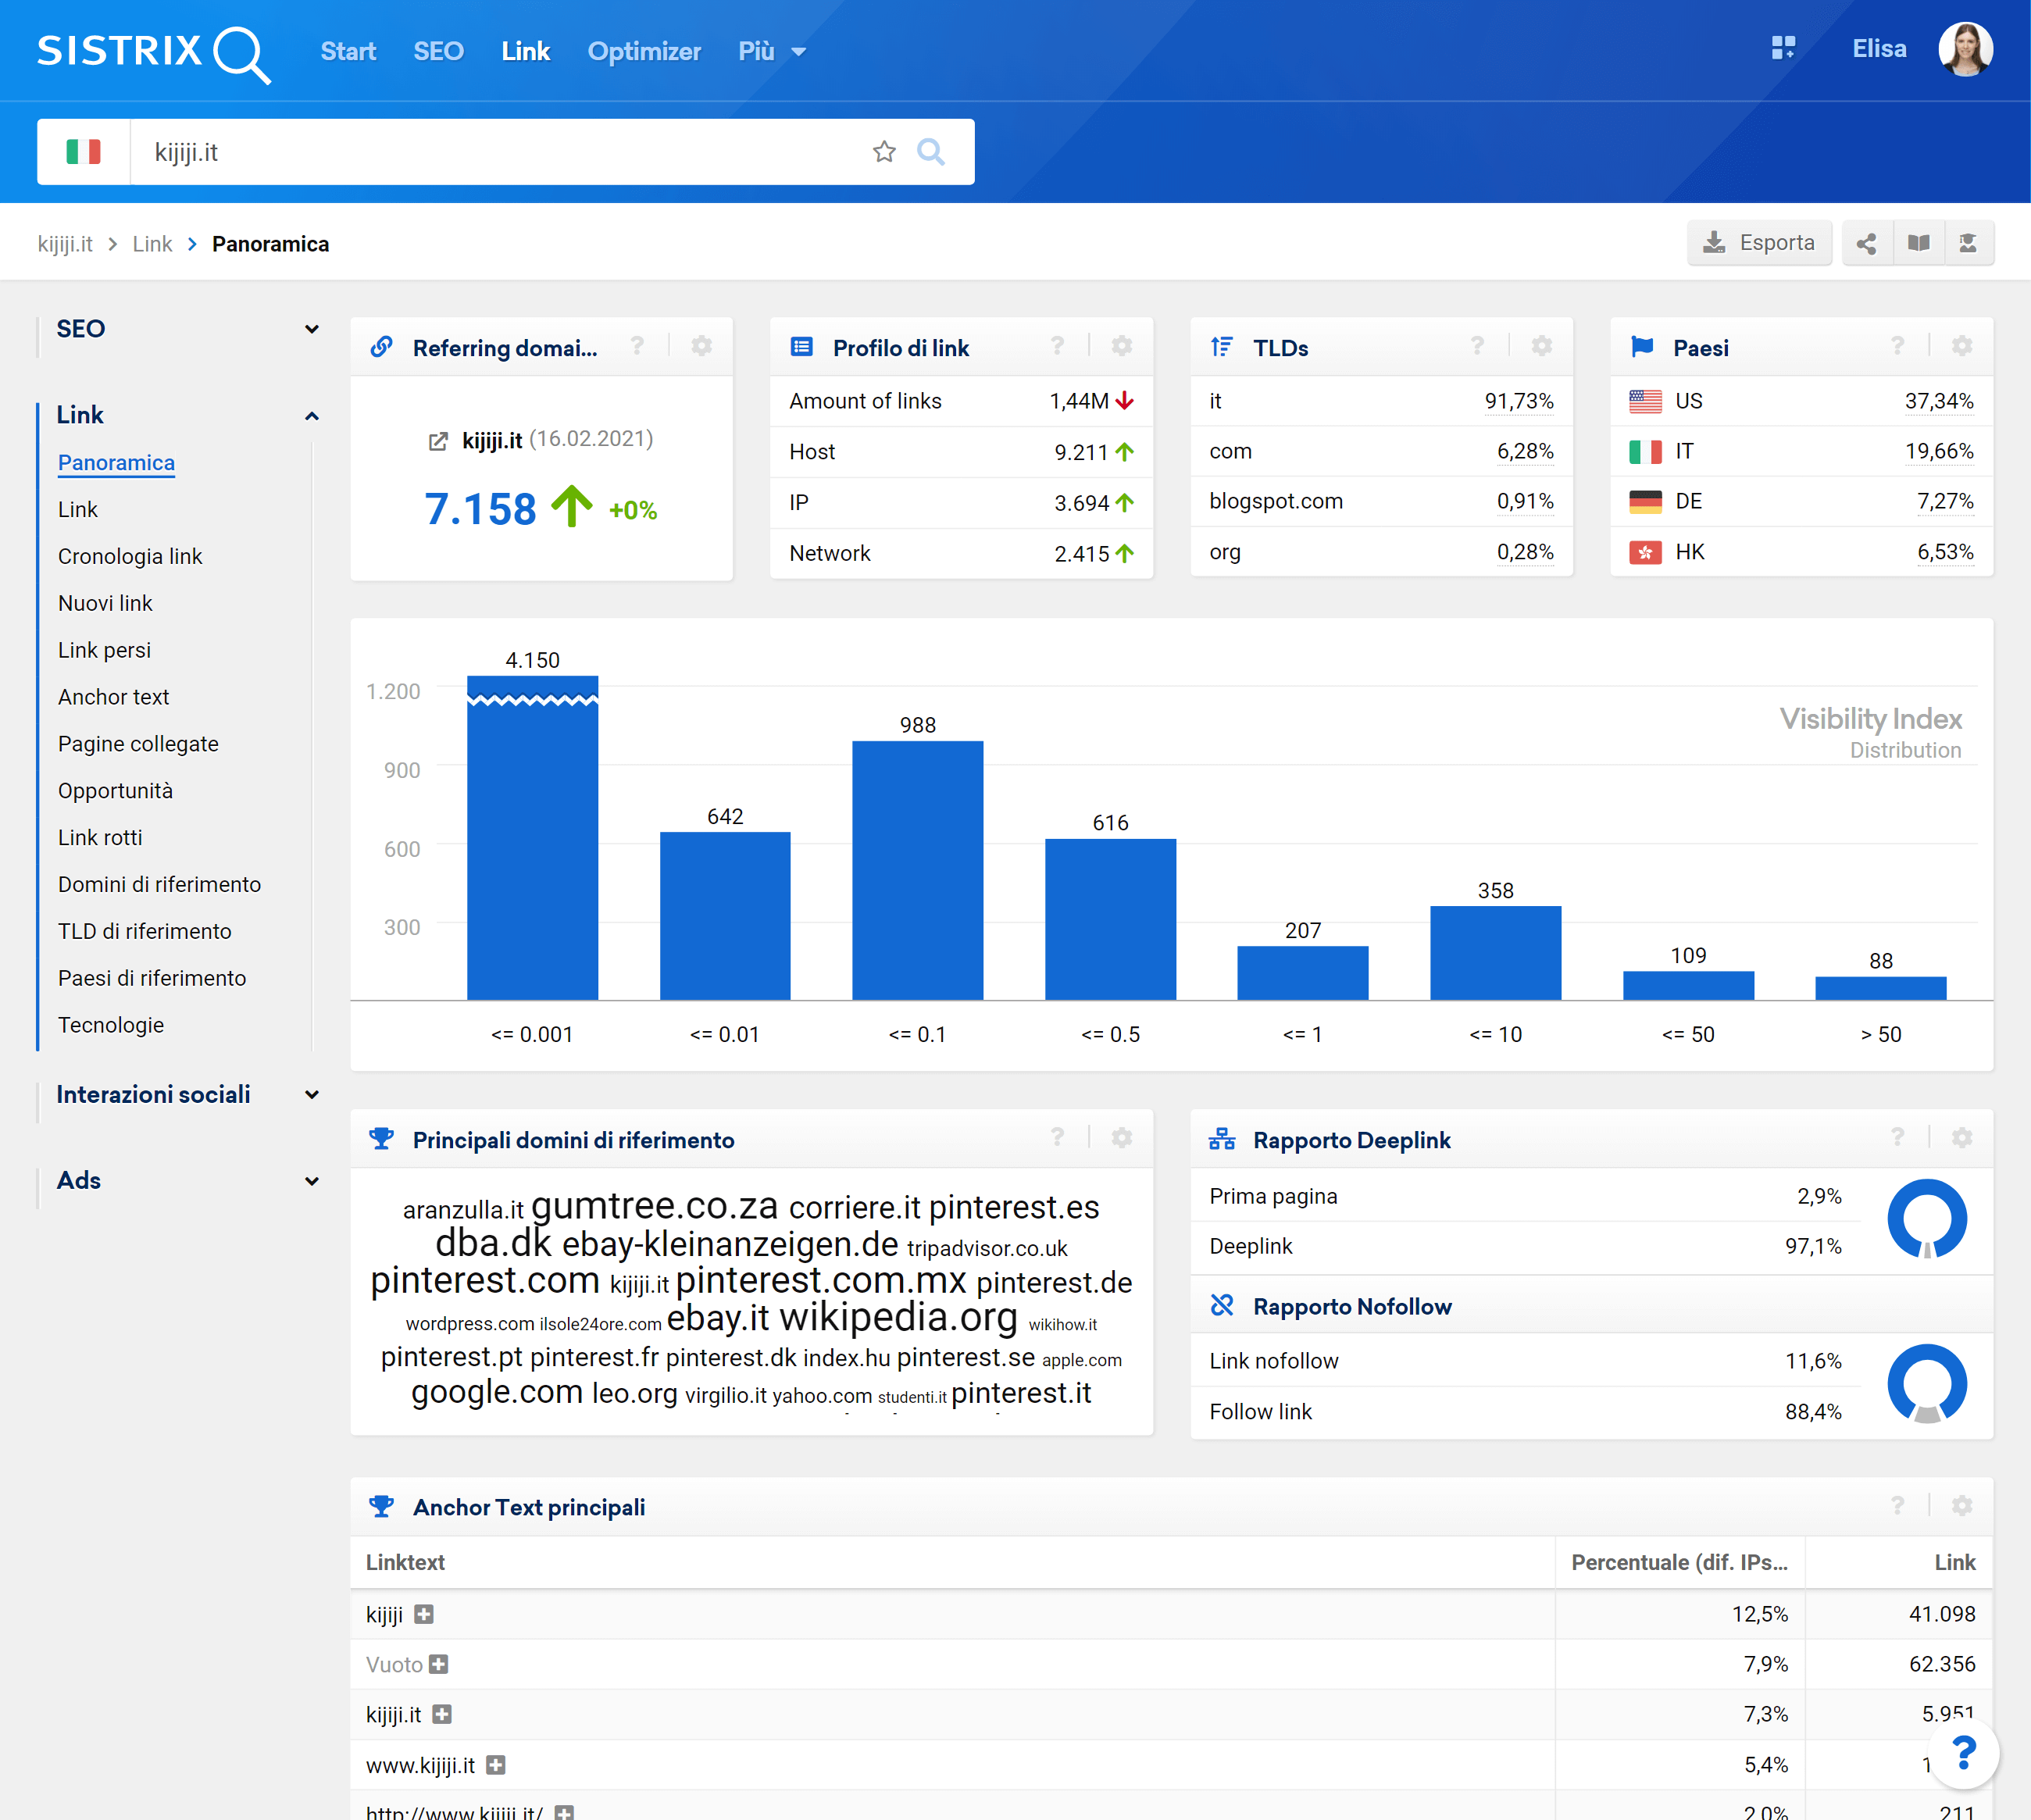This screenshot has height=1820, width=2031.
Task: Select the Italy flag country selector
Action: click(83, 152)
